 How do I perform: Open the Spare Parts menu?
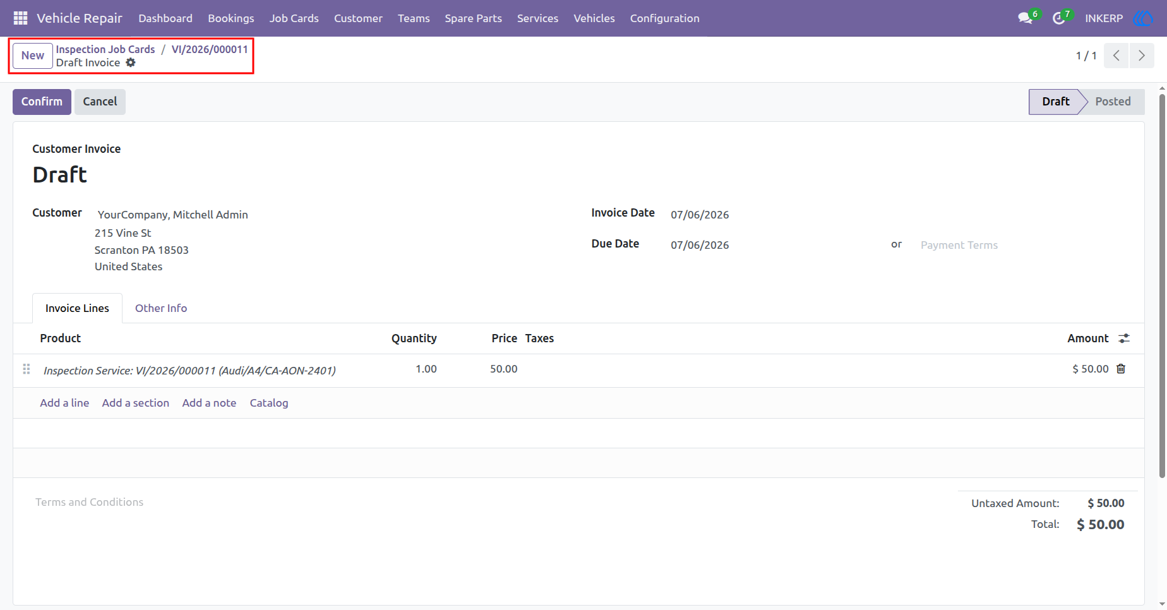(473, 18)
